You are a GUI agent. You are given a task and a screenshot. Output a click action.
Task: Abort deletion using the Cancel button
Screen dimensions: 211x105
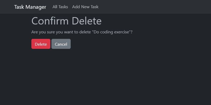click(x=61, y=44)
